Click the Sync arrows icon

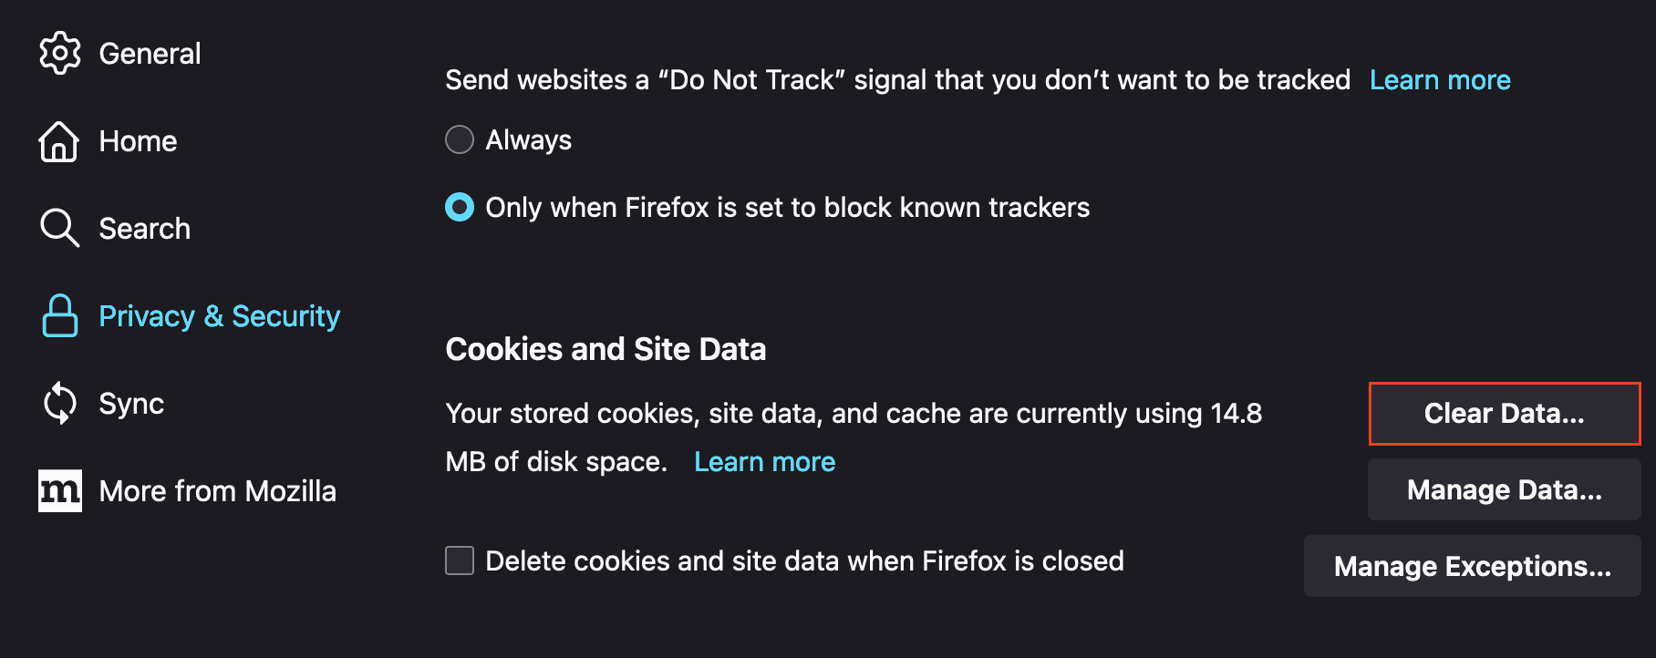click(x=60, y=403)
